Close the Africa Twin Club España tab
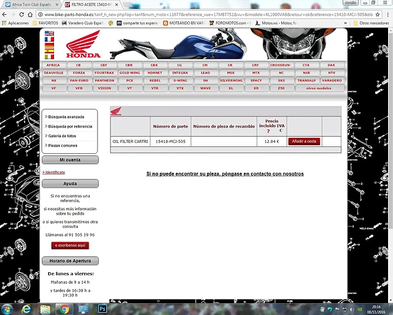This screenshot has height=315, width=393. [x=57, y=4]
